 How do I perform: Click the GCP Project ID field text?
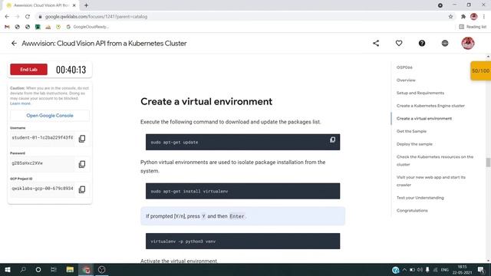(42, 189)
